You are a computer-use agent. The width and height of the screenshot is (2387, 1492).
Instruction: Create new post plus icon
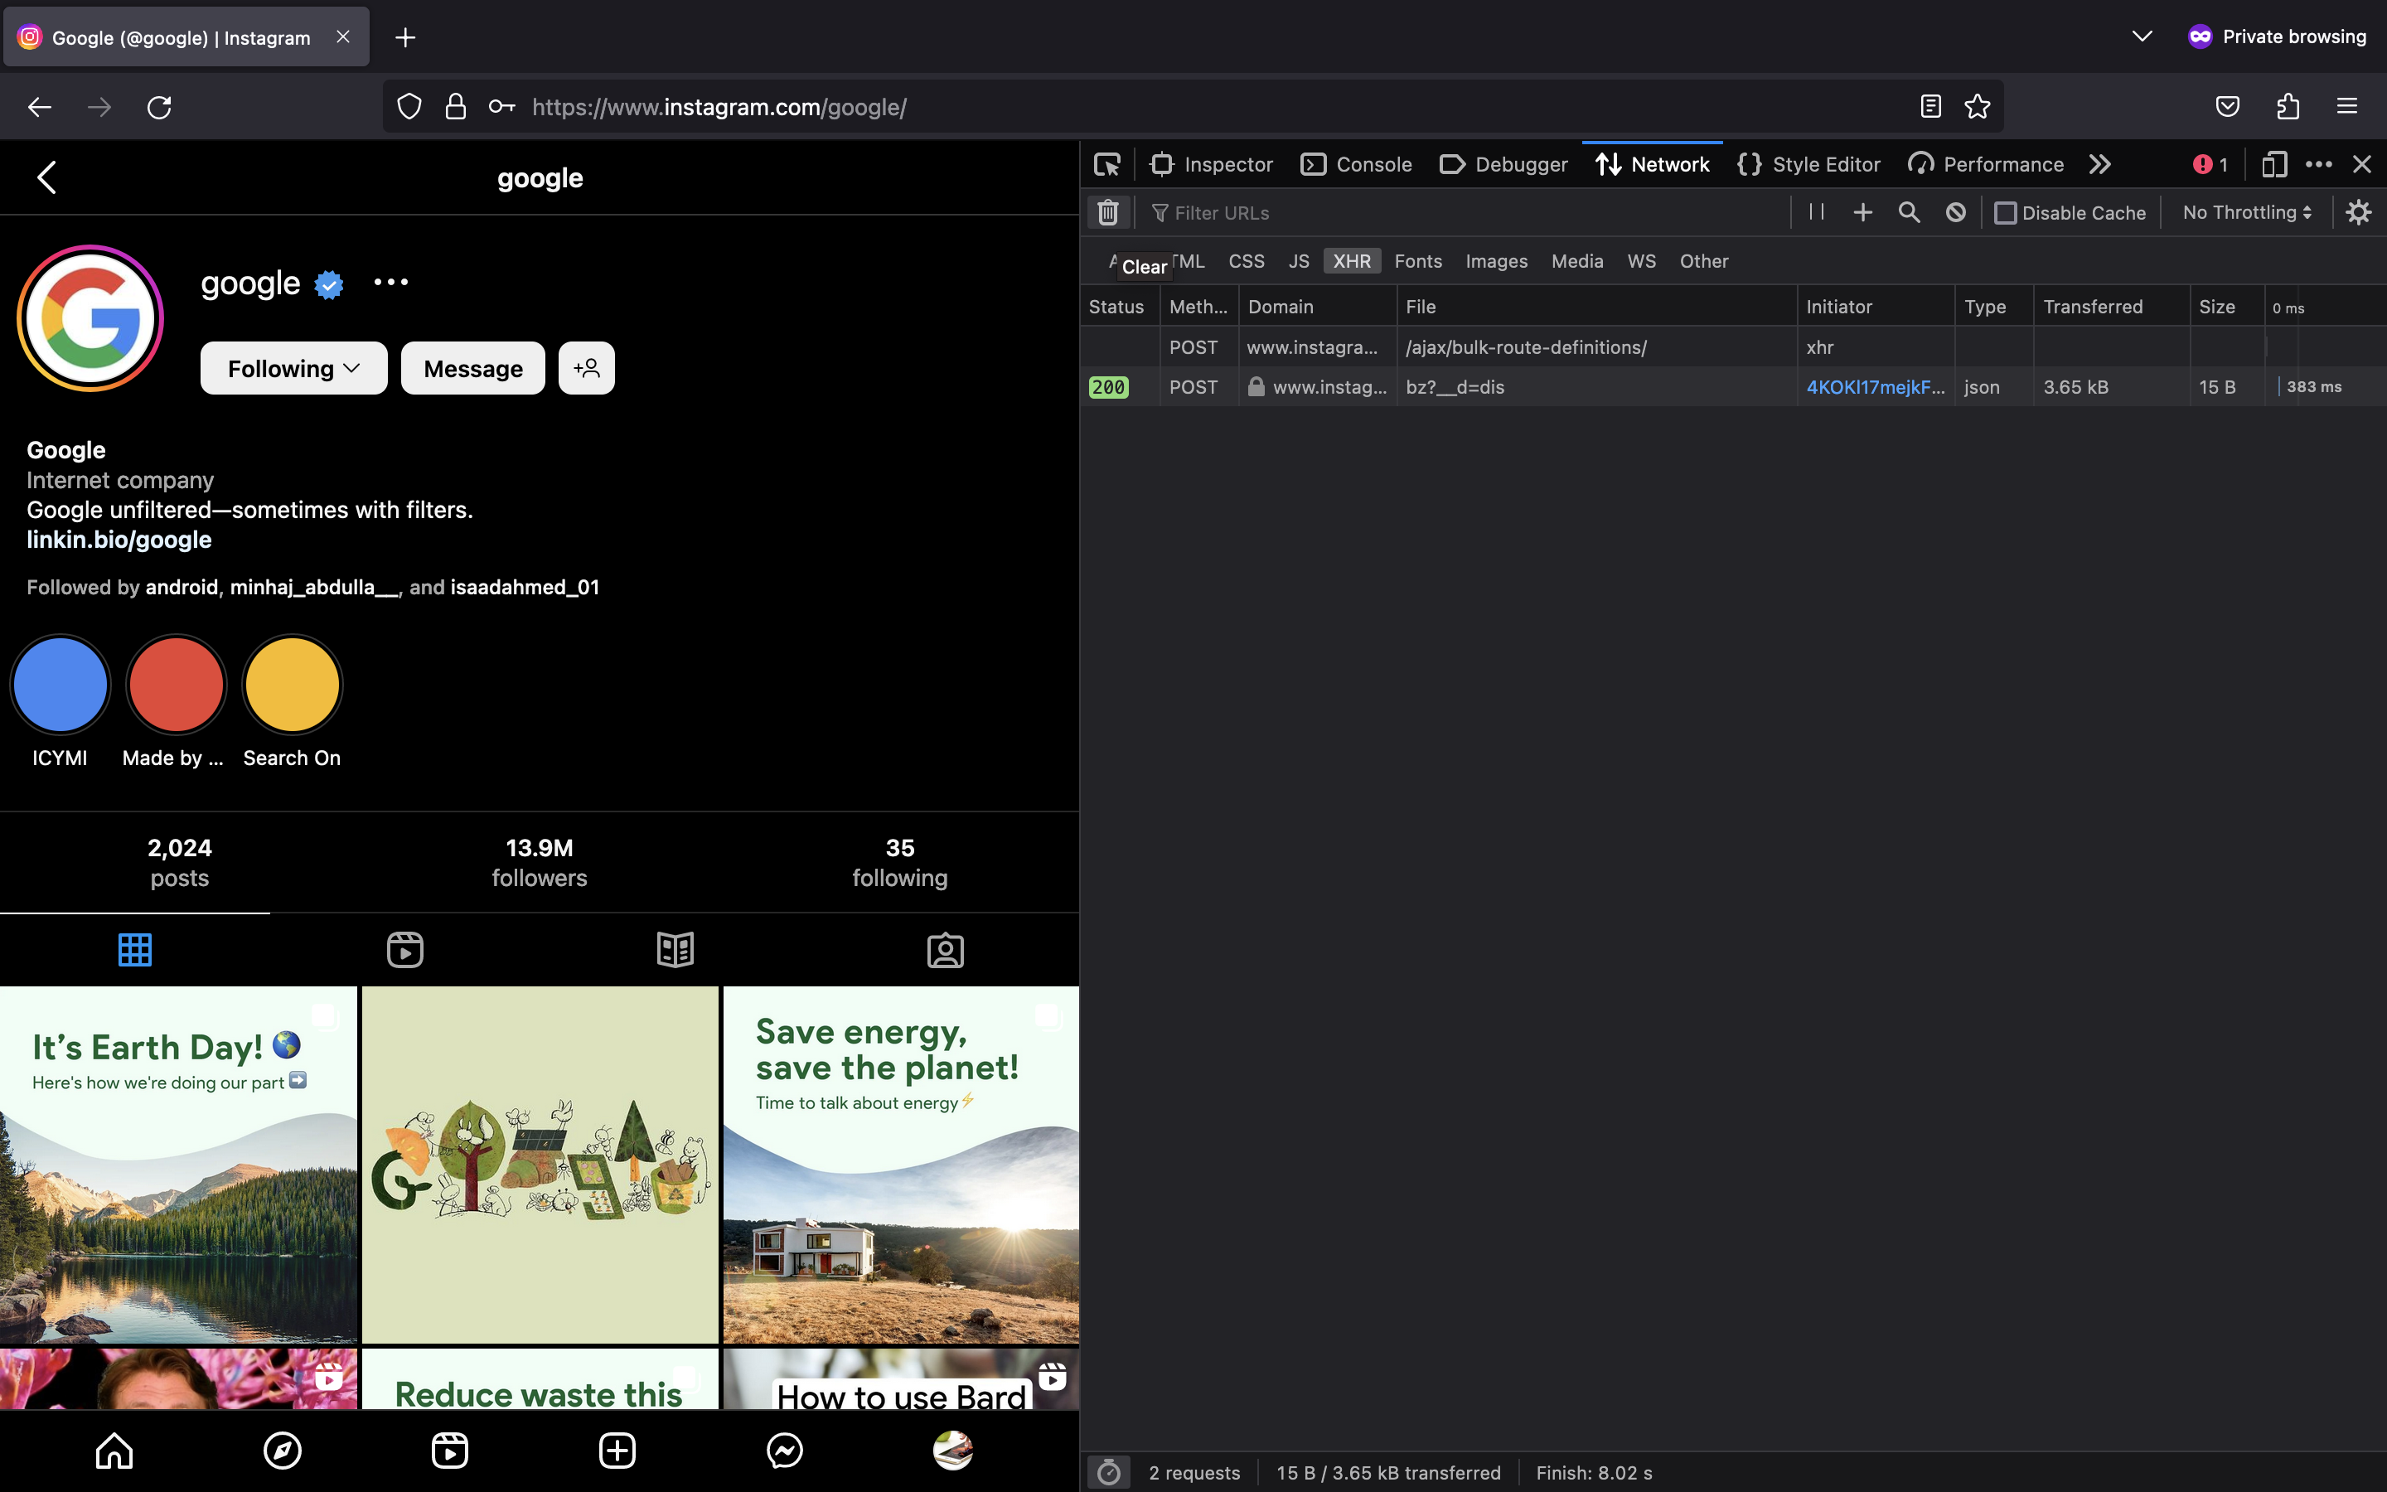point(617,1451)
